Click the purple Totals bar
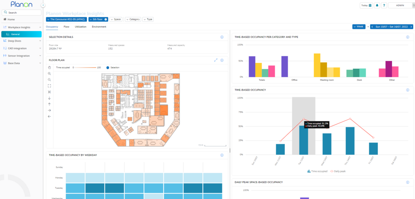Screen dimensions: 415x199 [x=252, y=67]
